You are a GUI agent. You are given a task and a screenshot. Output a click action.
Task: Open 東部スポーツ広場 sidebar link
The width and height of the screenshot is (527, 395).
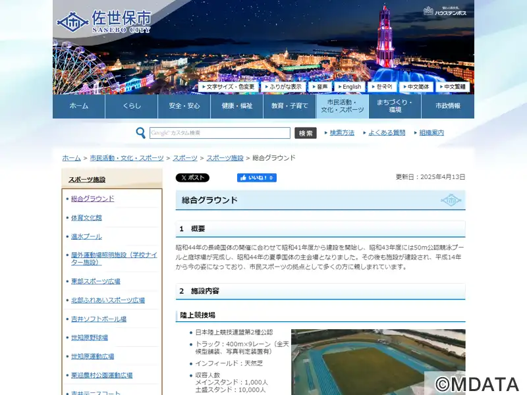(x=96, y=281)
